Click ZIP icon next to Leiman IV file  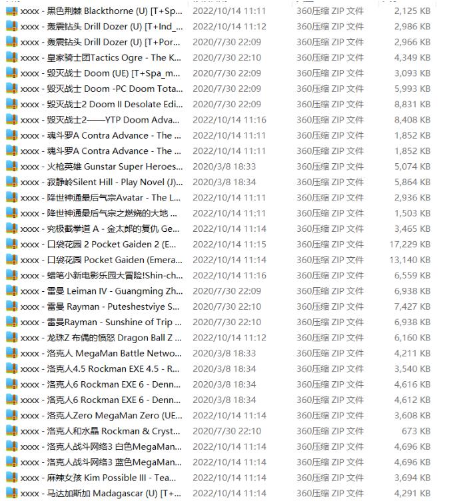tap(12, 291)
